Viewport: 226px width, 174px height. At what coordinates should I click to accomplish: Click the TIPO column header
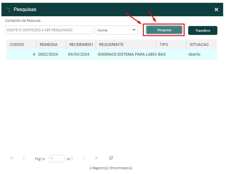point(164,45)
